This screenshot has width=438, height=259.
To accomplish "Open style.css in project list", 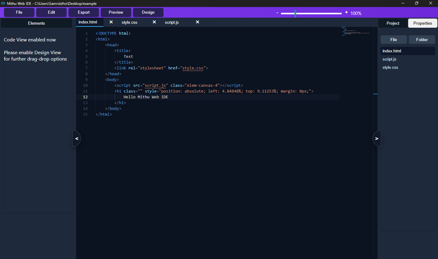I will pyautogui.click(x=408, y=68).
